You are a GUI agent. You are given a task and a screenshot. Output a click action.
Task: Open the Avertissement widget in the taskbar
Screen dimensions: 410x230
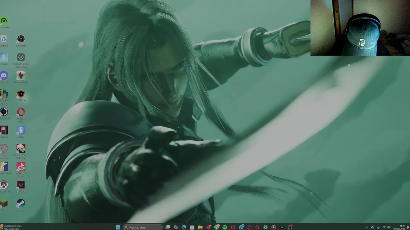[x=11, y=227]
